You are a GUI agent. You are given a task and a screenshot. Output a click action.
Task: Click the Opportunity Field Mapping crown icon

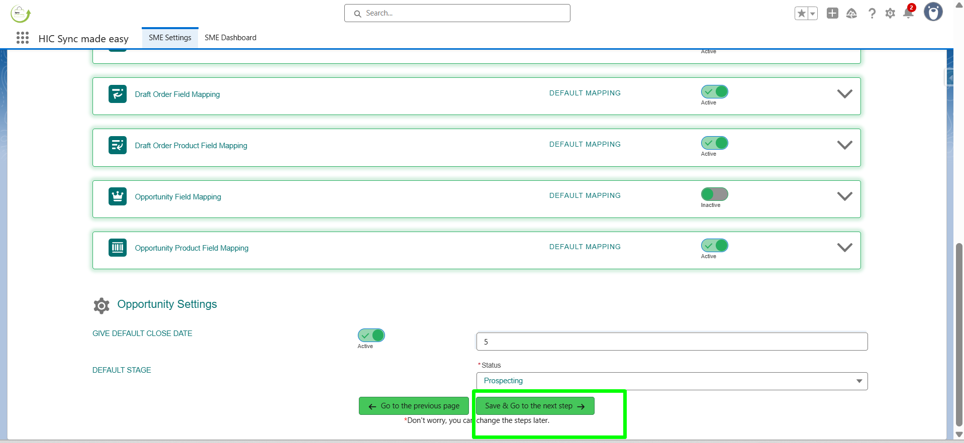118,196
